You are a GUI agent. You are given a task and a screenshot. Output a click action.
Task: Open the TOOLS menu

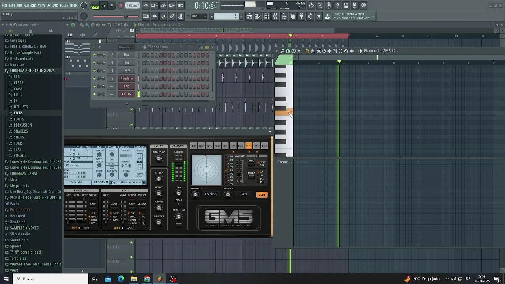tap(64, 6)
